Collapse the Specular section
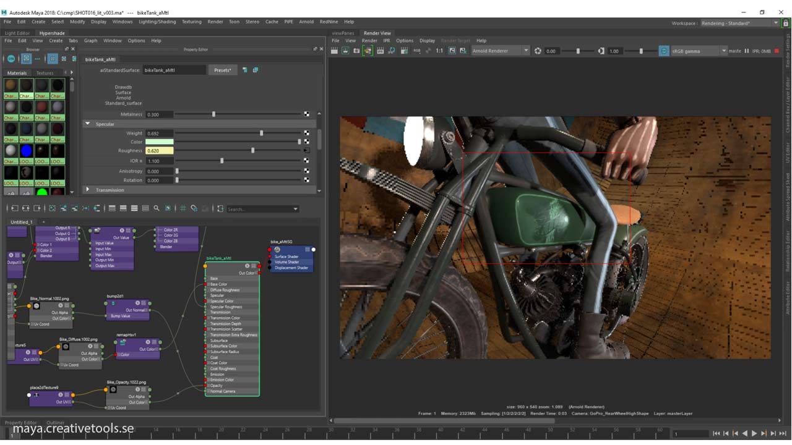The height and width of the screenshot is (445, 792). coord(88,124)
